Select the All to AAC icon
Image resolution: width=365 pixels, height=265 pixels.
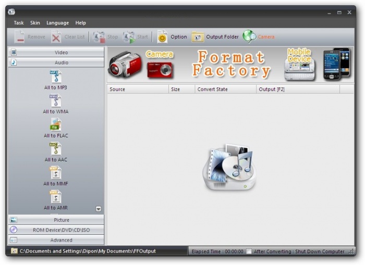[55, 149]
